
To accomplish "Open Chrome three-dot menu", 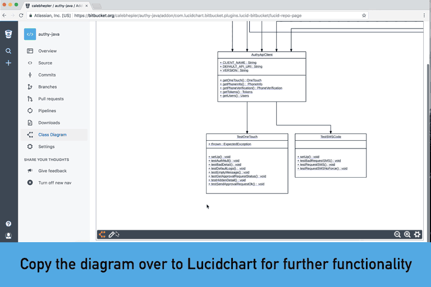I will [x=424, y=15].
